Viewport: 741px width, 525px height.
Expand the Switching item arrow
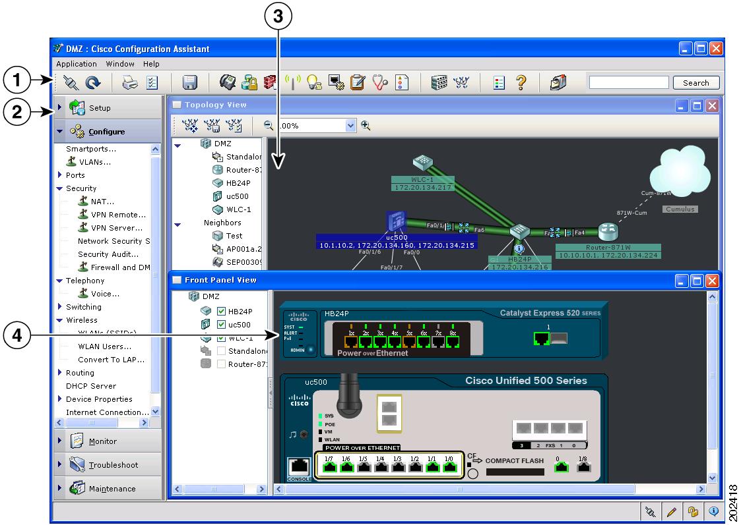[59, 306]
